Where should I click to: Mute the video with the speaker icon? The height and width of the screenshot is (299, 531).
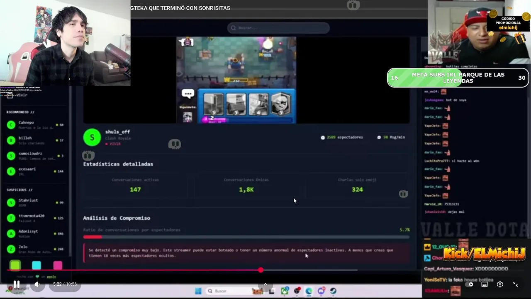point(37,284)
